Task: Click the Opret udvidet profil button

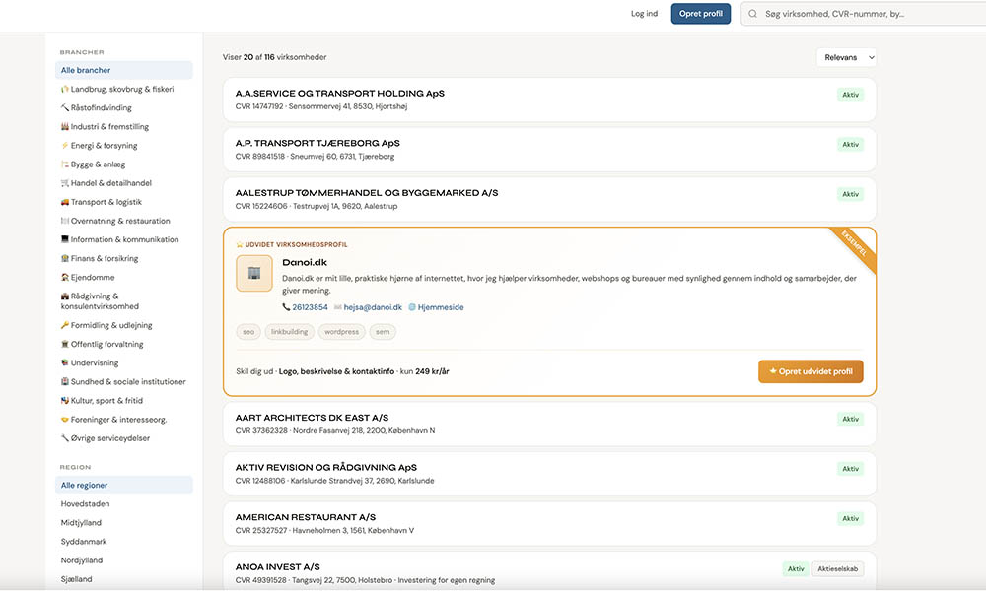Action: coord(810,371)
